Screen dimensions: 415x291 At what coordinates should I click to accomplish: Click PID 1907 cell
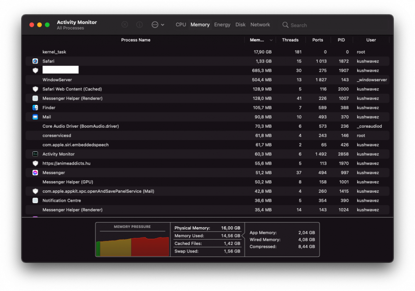tap(344, 70)
